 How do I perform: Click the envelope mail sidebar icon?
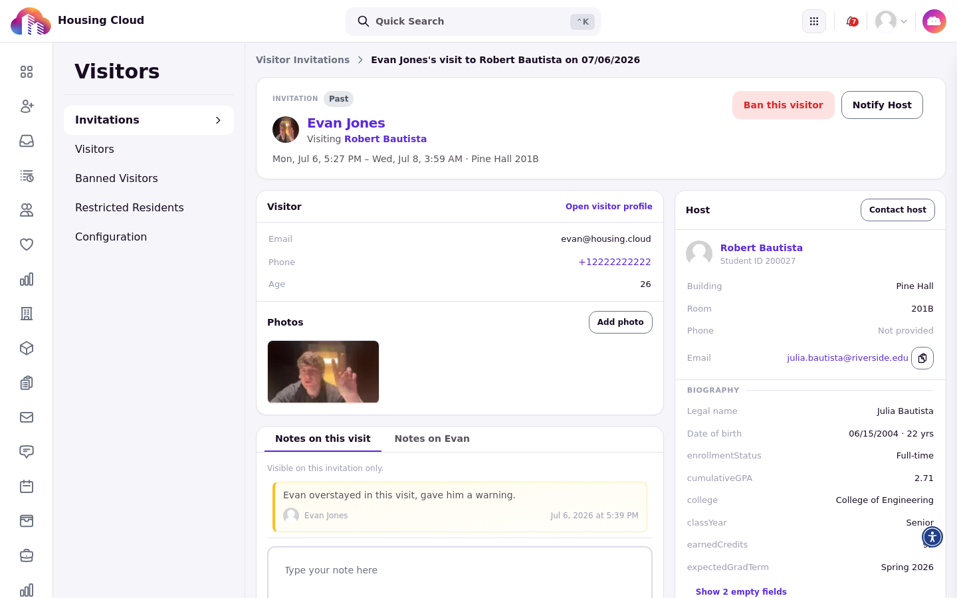pyautogui.click(x=27, y=417)
